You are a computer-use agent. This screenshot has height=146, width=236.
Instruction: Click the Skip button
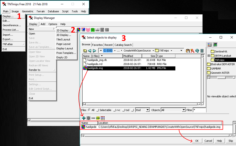pos(231,141)
